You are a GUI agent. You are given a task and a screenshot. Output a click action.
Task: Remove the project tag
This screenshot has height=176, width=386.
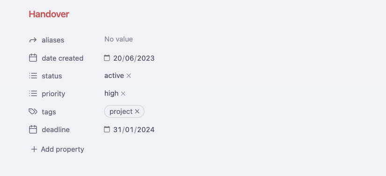[137, 112]
